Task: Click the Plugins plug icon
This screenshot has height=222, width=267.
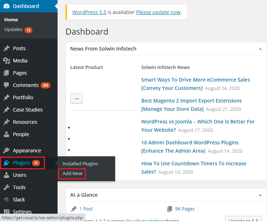Action: (x=6, y=163)
